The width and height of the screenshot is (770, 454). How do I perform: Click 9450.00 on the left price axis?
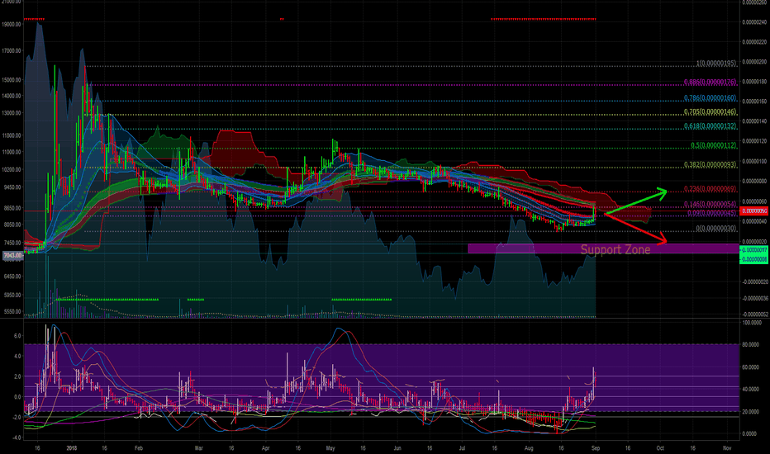tap(12, 187)
